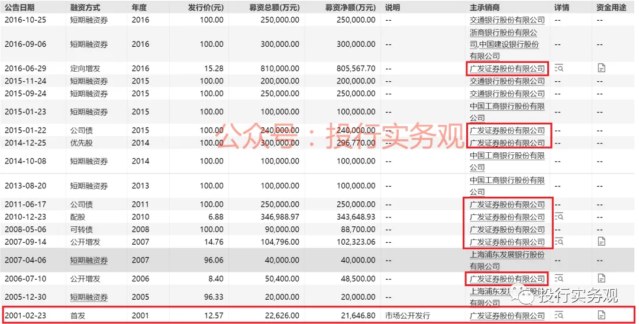This screenshot has height=324, width=639.
Task: Open 资金用途 document icon for 2016-06-29 row
Action: click(x=601, y=68)
